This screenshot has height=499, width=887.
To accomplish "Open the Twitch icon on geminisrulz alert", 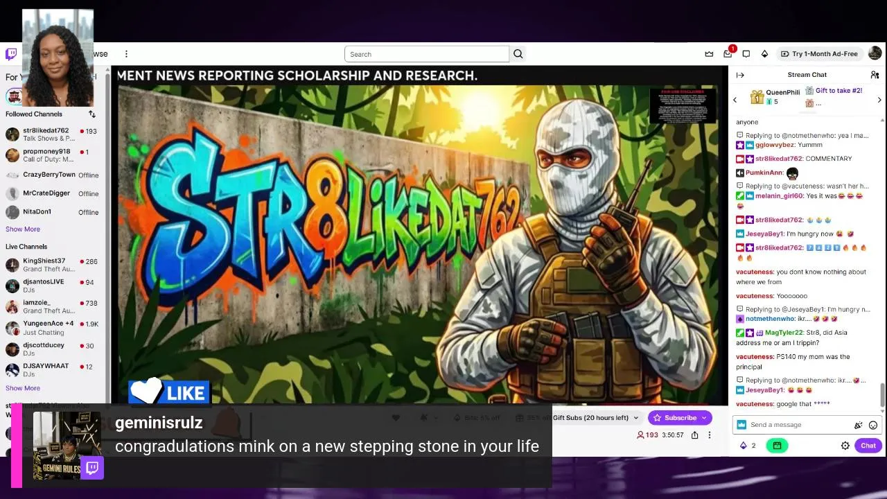I will 92,468.
